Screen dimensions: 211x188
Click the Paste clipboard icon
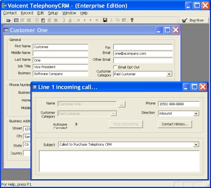124,20
